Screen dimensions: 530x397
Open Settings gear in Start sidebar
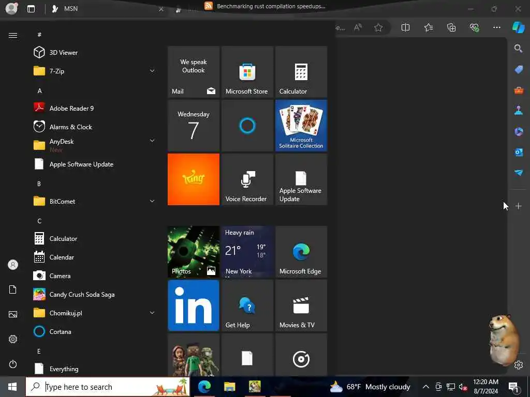point(13,339)
